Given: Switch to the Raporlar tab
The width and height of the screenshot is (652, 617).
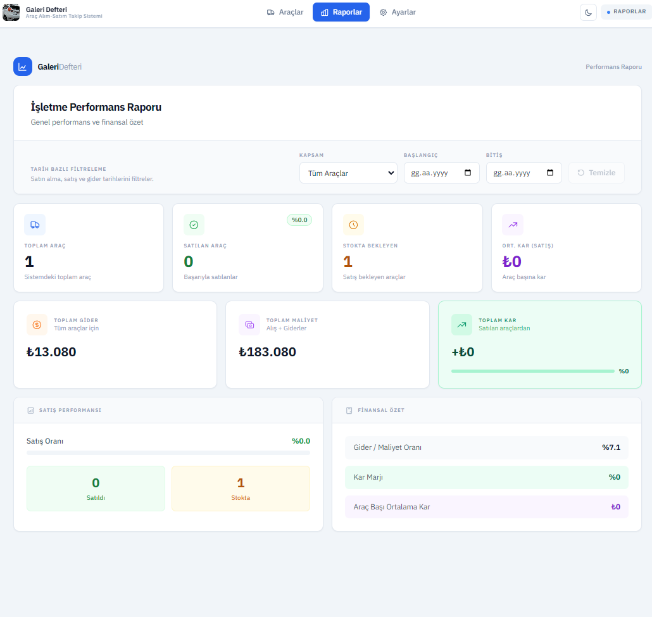Looking at the screenshot, I should (341, 12).
